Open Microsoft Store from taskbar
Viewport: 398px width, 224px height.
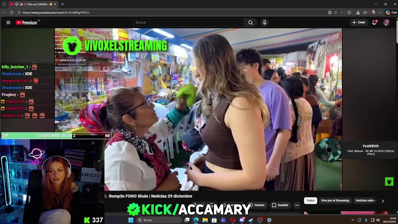(x=214, y=220)
